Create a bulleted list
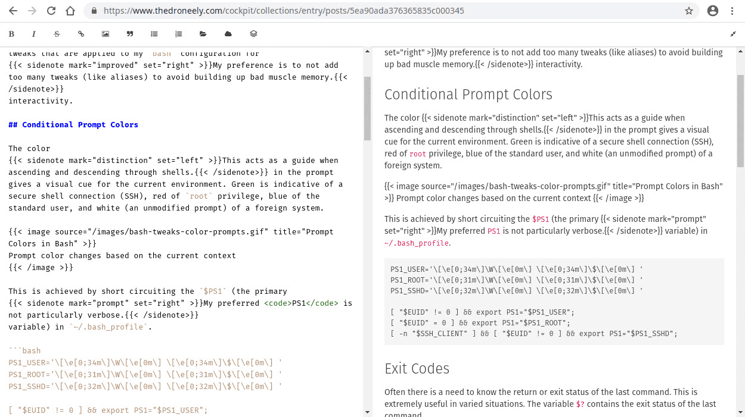This screenshot has height=417, width=745. pyautogui.click(x=154, y=34)
